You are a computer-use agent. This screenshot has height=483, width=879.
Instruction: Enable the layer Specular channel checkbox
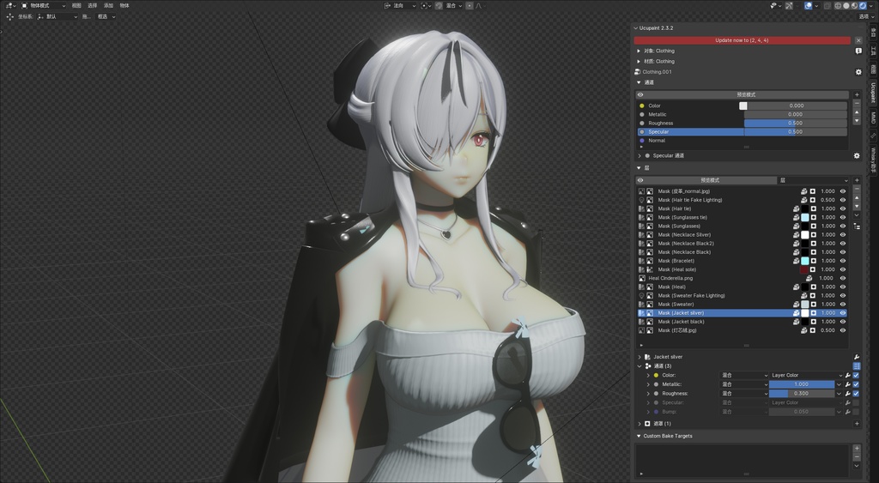pos(856,402)
